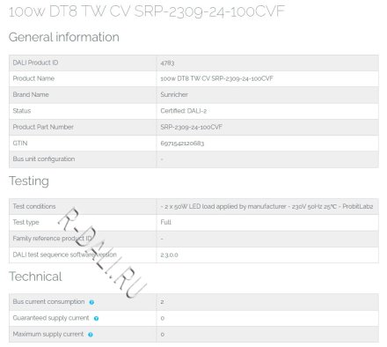
Task: Select GTIN value 6971542120683
Action: coord(182,144)
